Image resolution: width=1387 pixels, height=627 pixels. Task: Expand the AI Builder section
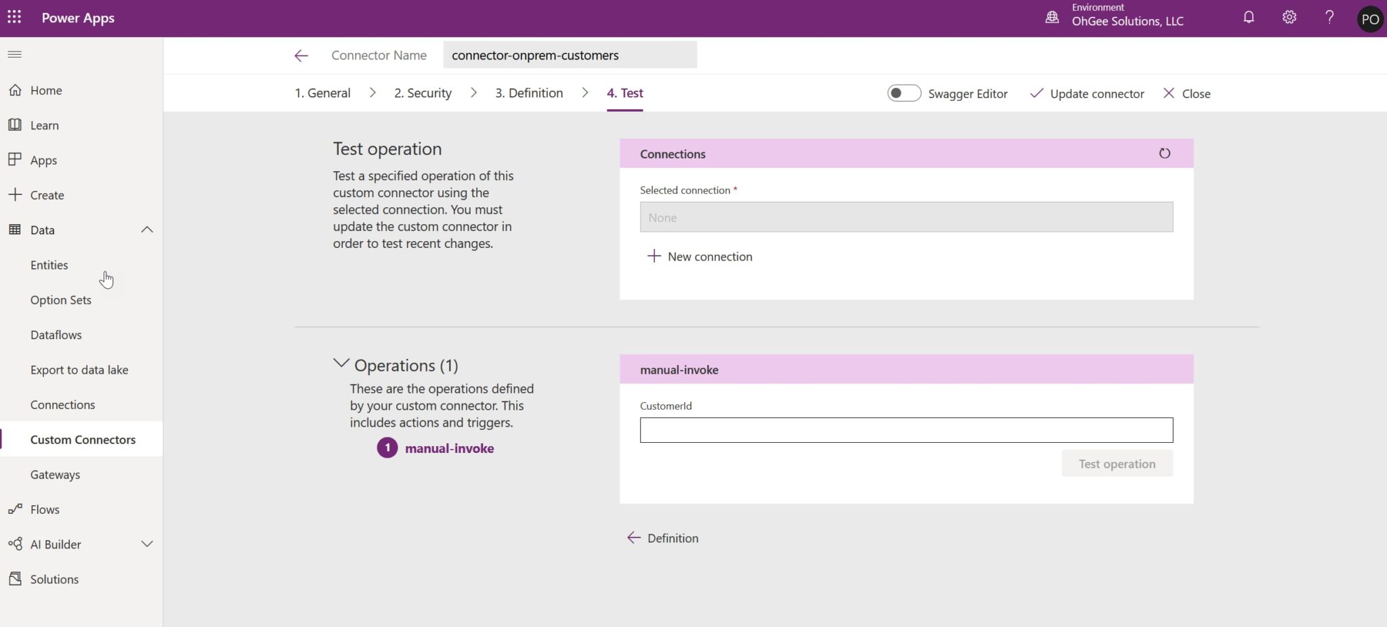147,543
